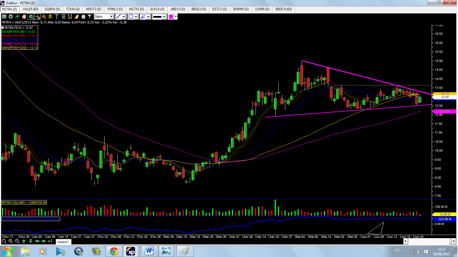Toggle the crosshair cursor tool
Screen dimensions: 458x257
pyautogui.click(x=37, y=17)
